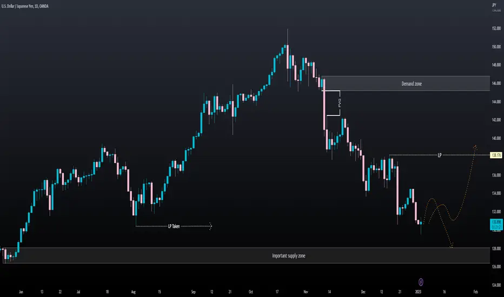Image resolution: width=504 pixels, height=297 pixels.
Task: Click the purple lightning event marker icon
Action: pos(421,282)
